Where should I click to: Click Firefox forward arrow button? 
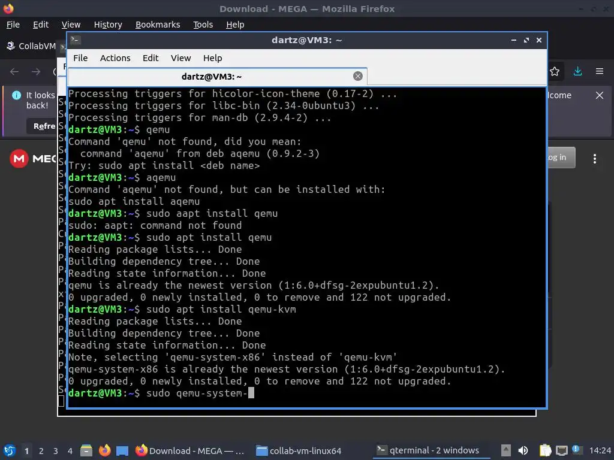coord(36,72)
